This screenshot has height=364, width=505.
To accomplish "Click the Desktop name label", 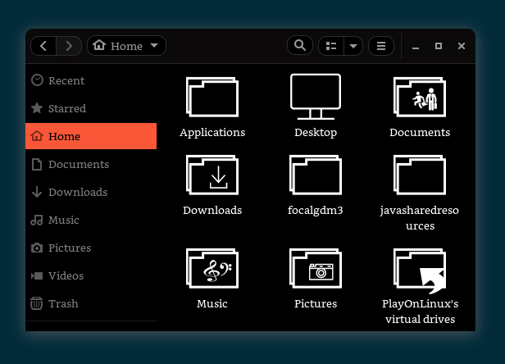I will 316,133.
